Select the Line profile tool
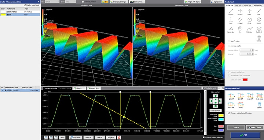This screenshot has width=264, height=140. pyautogui.click(x=259, y=12)
